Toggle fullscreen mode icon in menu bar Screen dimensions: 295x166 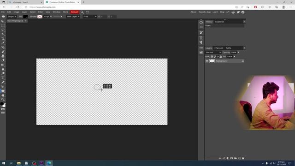[87, 12]
